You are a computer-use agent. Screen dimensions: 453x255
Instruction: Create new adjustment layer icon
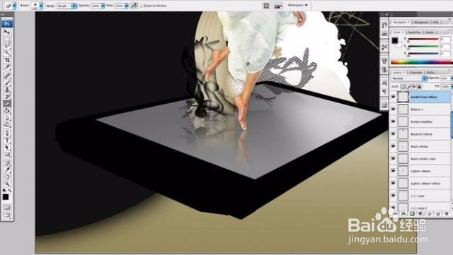(421, 214)
